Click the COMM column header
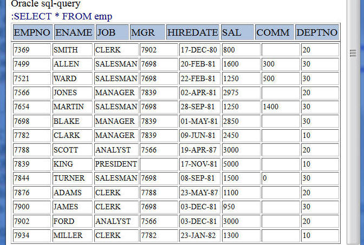This screenshot has width=364, height=245. 275,32
